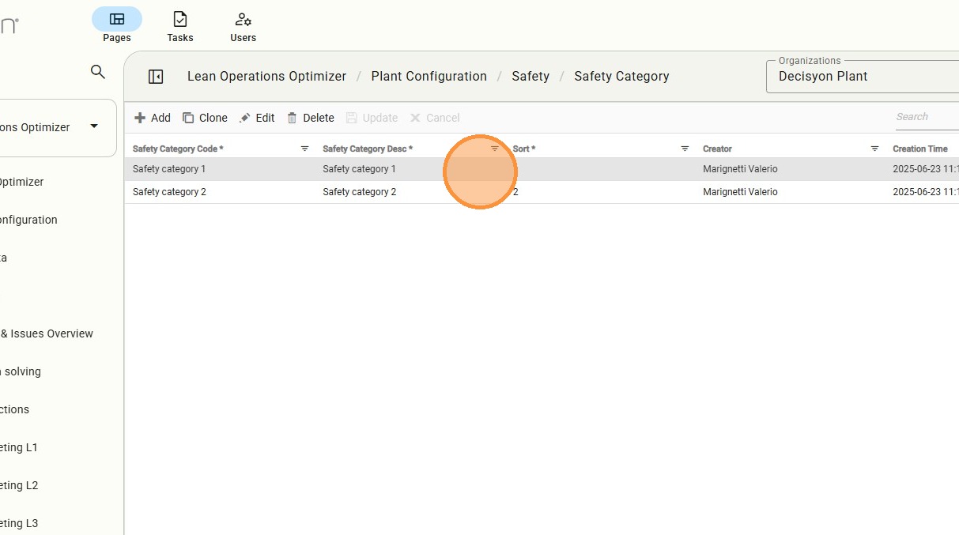The width and height of the screenshot is (959, 535).
Task: Go to Lean Operations Optimizer breadcrumb
Action: point(266,77)
